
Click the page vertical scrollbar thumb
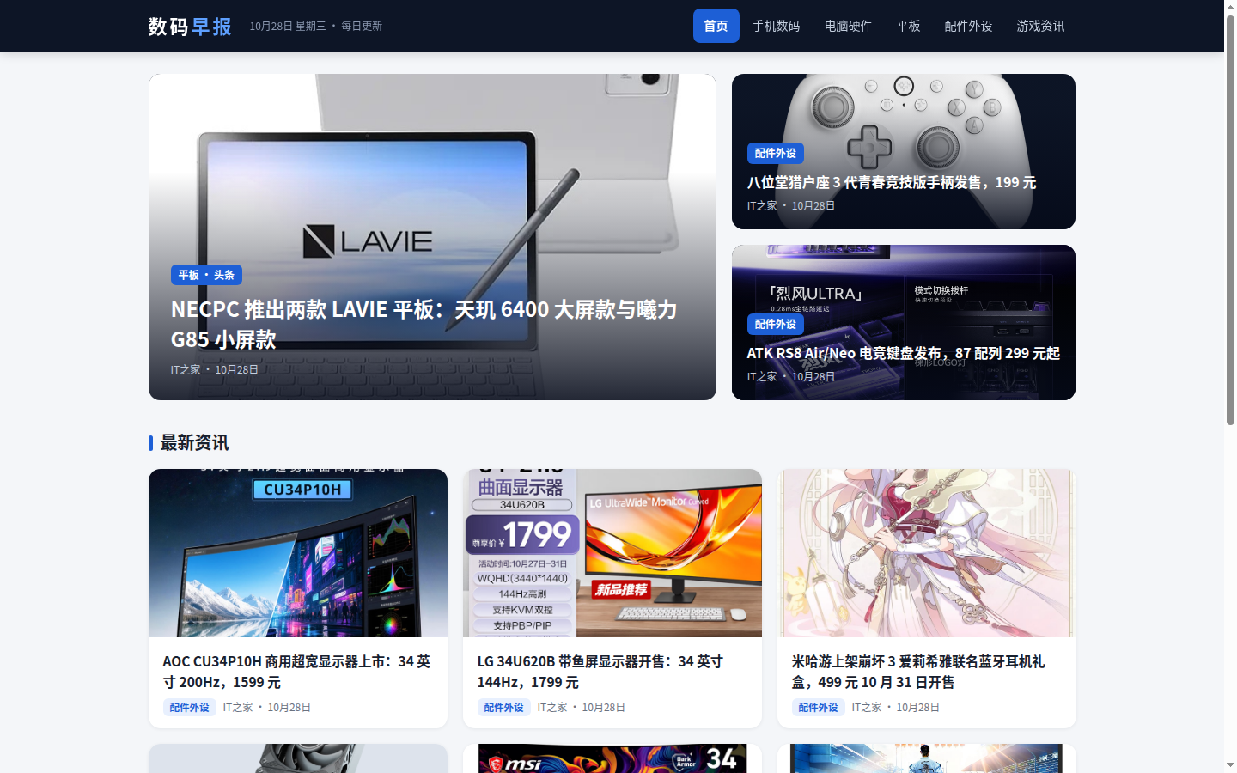pos(1230,219)
